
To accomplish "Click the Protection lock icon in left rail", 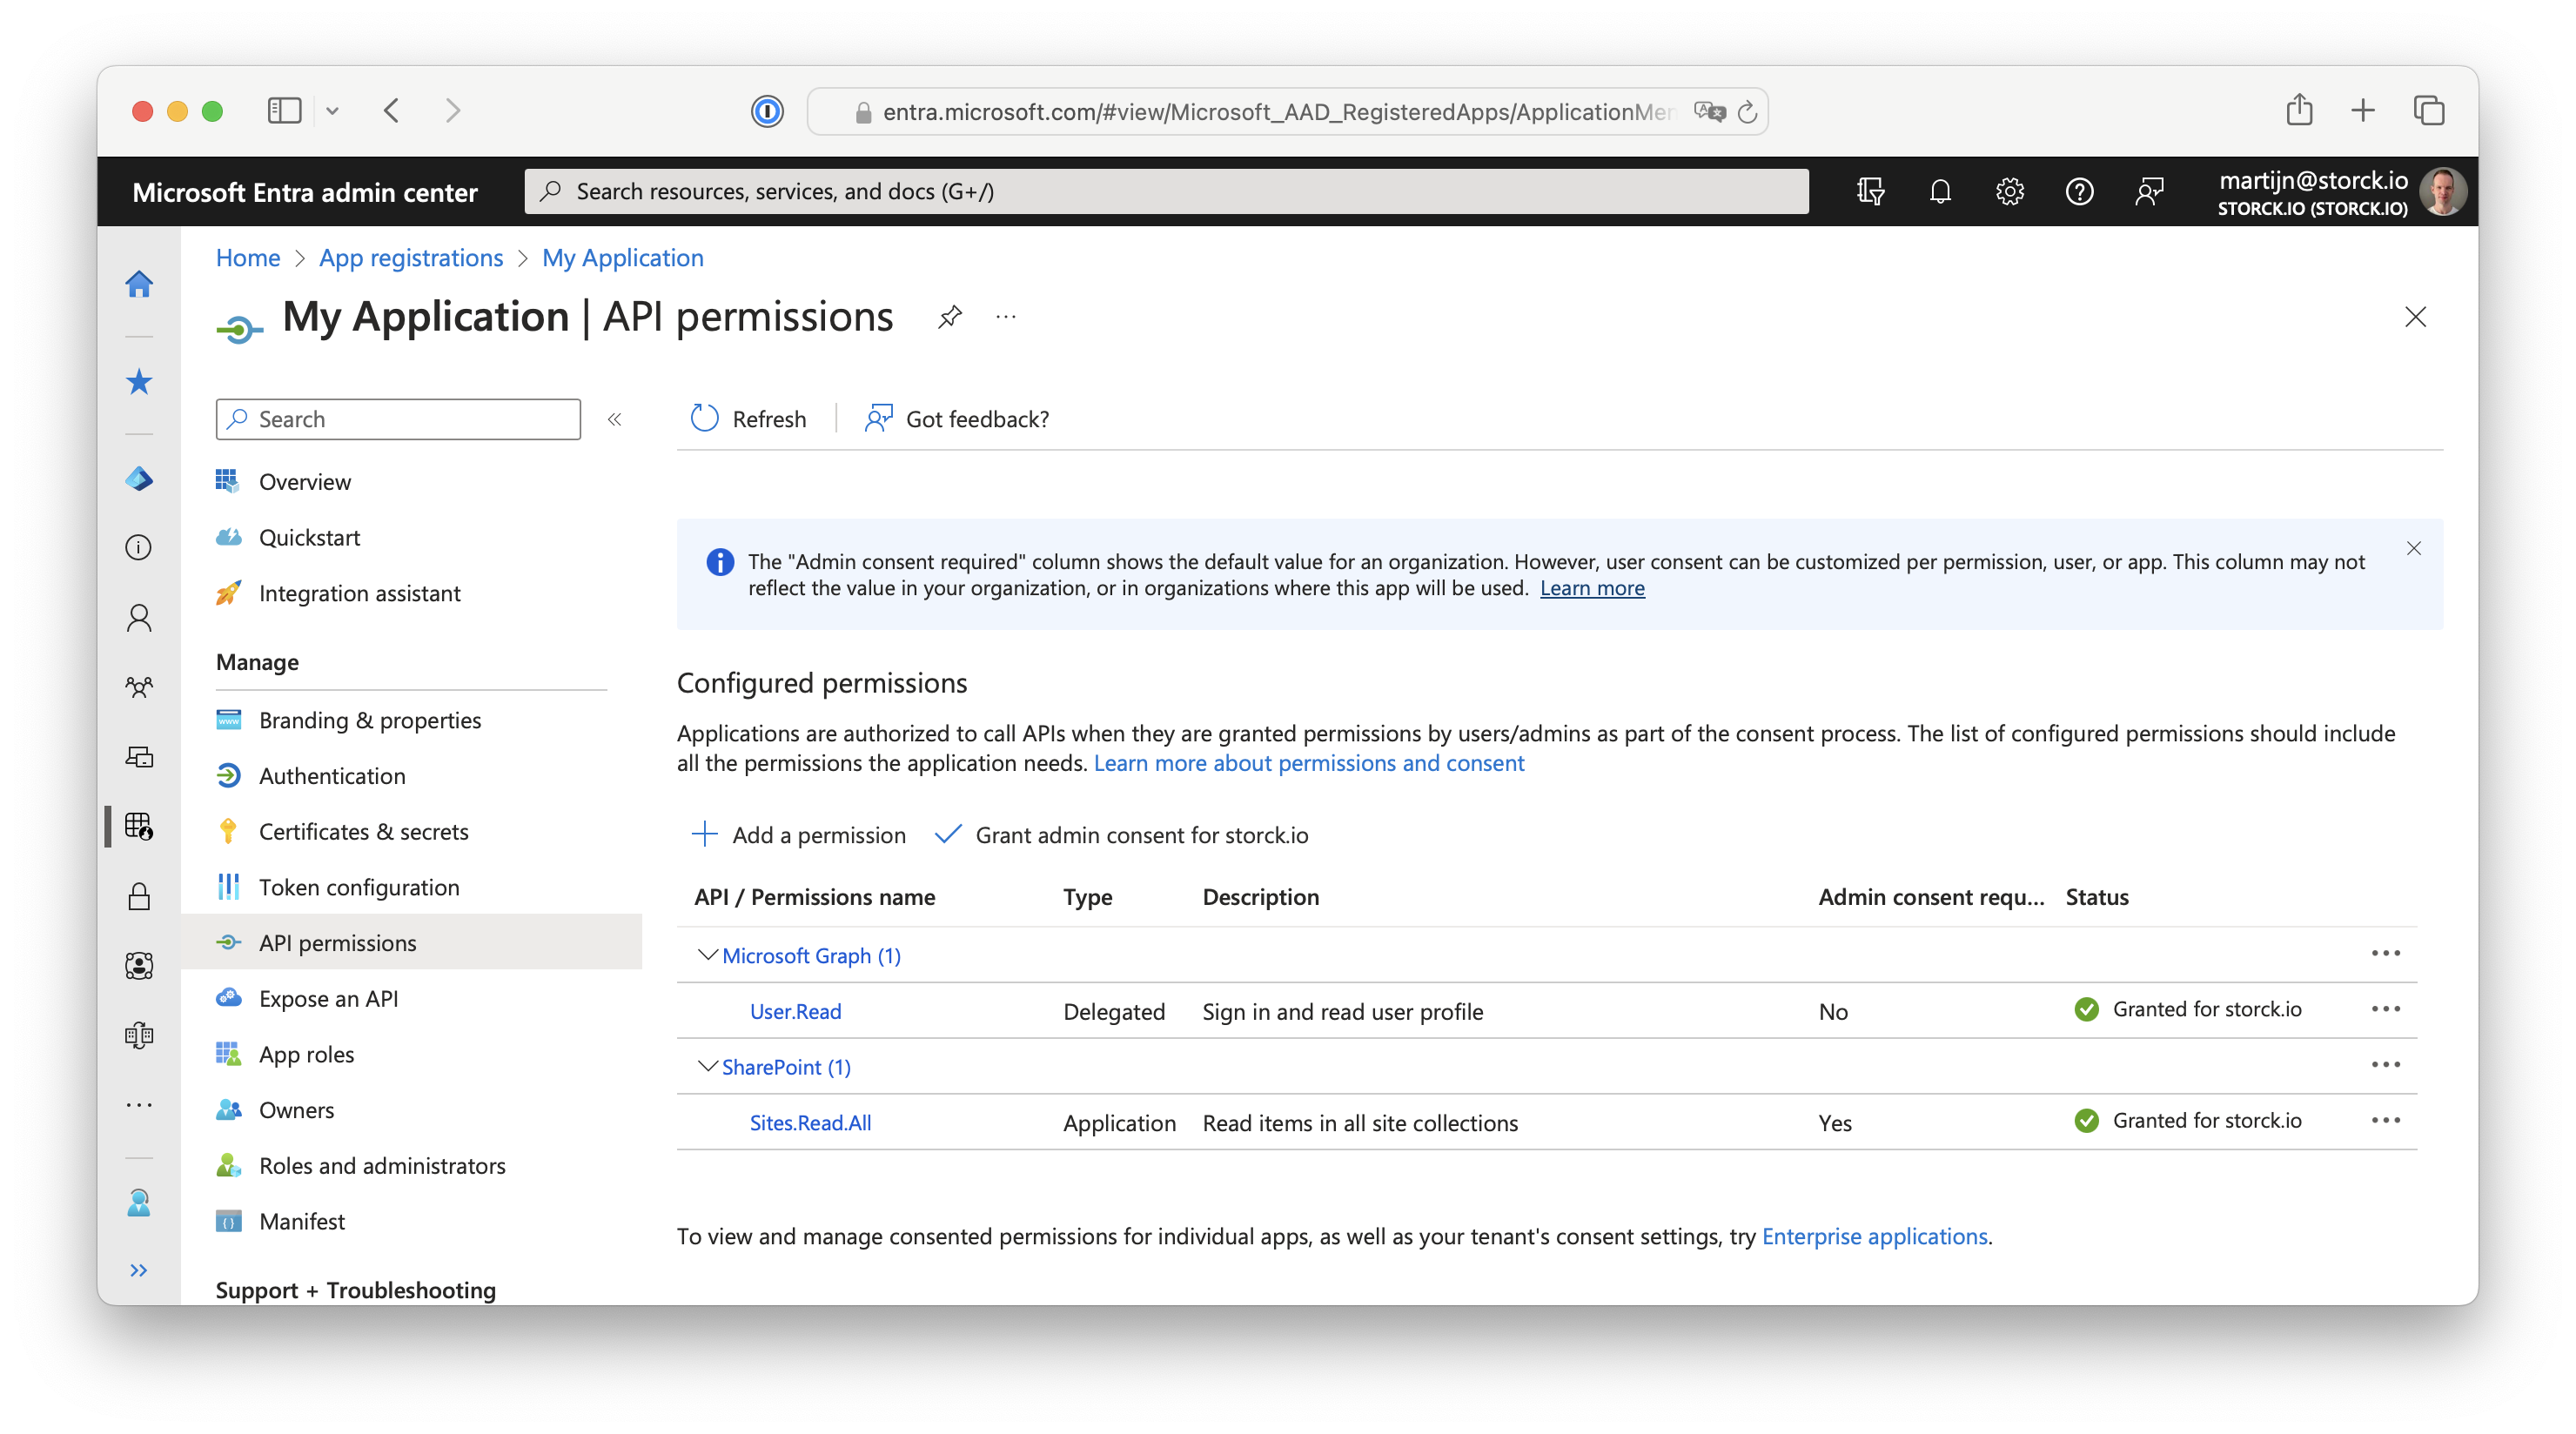I will pyautogui.click(x=139, y=896).
